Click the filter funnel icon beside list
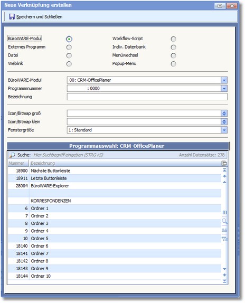The image size is (245, 303). (224, 239)
